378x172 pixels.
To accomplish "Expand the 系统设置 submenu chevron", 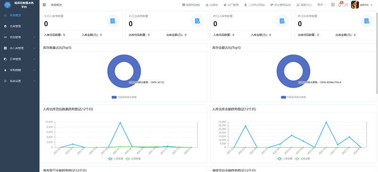I will (x=34, y=81).
